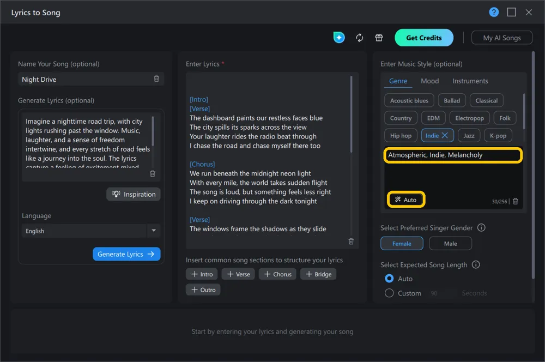Click the refresh arrows icon
Viewport: 545px width, 362px height.
[359, 38]
